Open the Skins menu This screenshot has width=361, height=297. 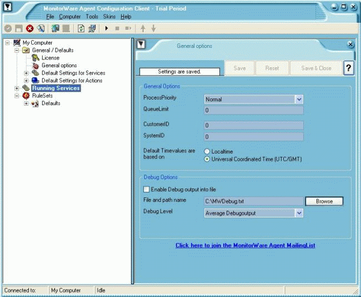click(x=109, y=17)
